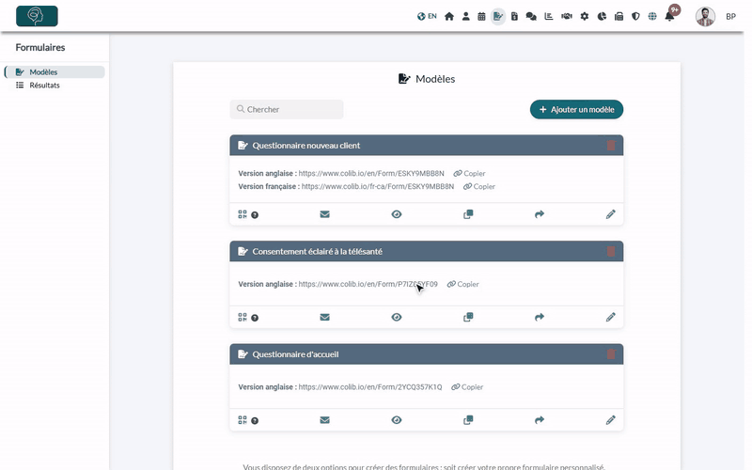The width and height of the screenshot is (752, 470).
Task: Share Consentement éclairé form
Action: coord(540,317)
